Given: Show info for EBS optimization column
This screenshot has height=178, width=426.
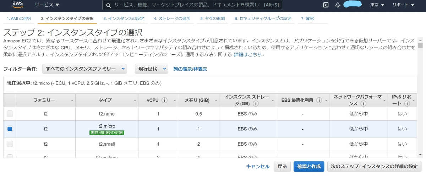Looking at the screenshot, I should coord(319,101).
